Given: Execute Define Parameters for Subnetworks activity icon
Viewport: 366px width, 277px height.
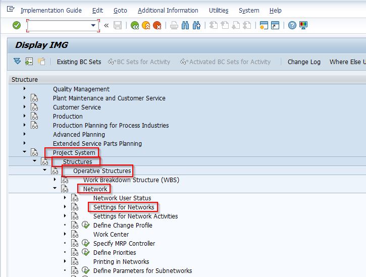Looking at the screenshot, I should point(86,270).
